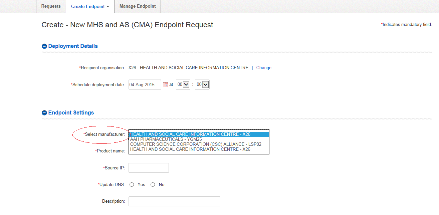439x215 pixels.
Task: Select highlighted HEALTH AND SOCIAL CARE X26 option
Action: pos(199,134)
